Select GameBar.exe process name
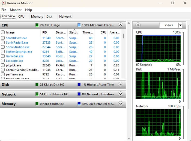The width and height of the screenshot is (191, 141). [15, 56]
